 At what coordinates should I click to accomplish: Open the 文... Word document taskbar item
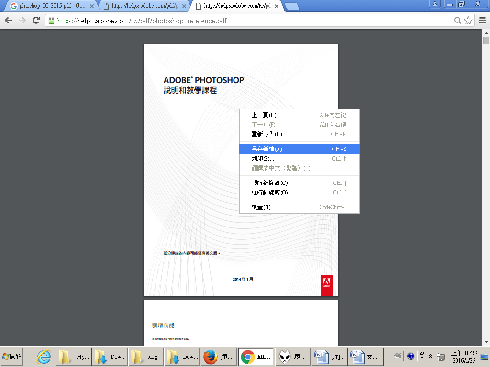(365, 356)
